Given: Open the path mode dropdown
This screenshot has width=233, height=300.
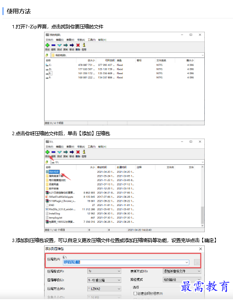Looking at the screenshot, I should (182, 279).
